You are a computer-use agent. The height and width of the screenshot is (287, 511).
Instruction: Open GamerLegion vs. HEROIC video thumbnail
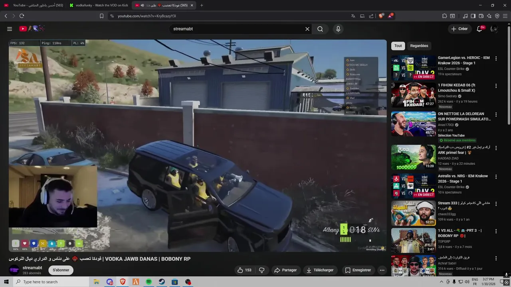coord(413,67)
